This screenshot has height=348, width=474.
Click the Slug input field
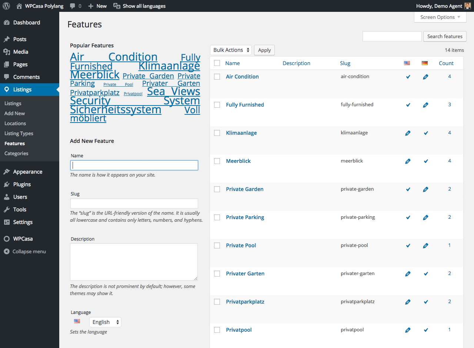point(134,204)
